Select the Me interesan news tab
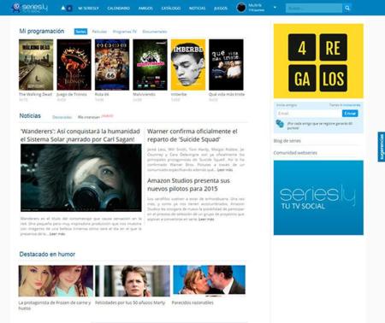Screen dimensions: 385x323 pyautogui.click(x=89, y=117)
